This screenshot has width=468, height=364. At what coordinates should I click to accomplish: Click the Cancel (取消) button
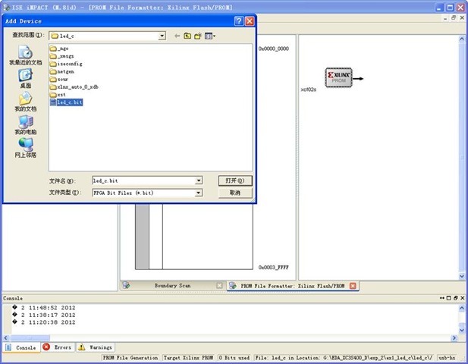(234, 193)
